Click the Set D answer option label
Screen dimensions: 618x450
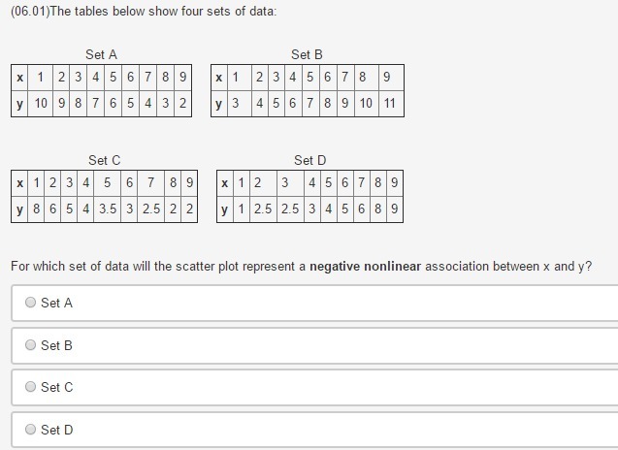pyautogui.click(x=57, y=430)
